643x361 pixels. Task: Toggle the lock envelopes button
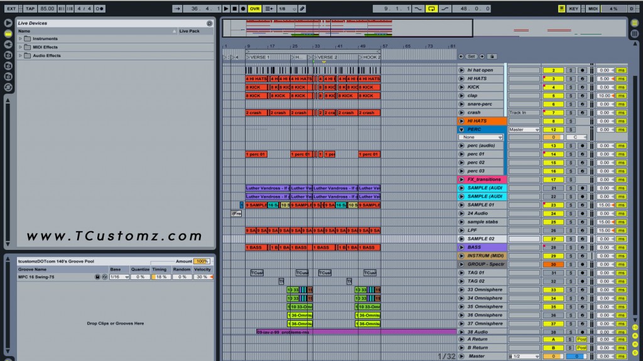pos(492,57)
